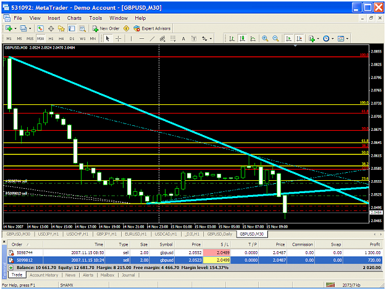Select the Horizontal Line tool
Image resolution: width=386 pixels, height=290 pixels.
pos(141,39)
